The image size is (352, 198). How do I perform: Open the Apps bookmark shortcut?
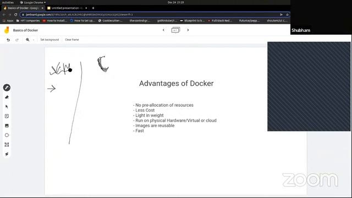click(8, 21)
